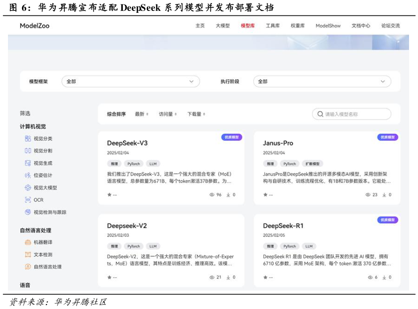Screen dimensions: 418x309
Task: Select the 视觉分类 category icon
Action: tap(29, 139)
